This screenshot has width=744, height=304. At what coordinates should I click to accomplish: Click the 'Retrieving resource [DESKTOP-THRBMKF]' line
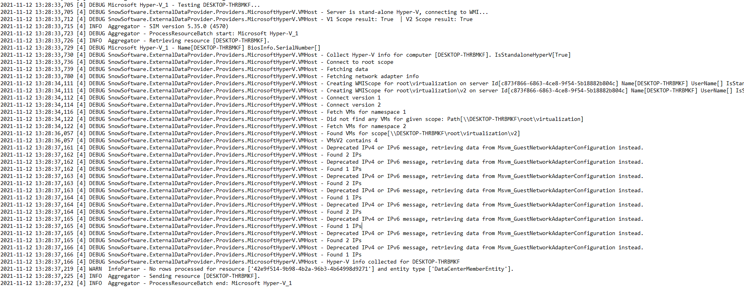click(x=135, y=40)
